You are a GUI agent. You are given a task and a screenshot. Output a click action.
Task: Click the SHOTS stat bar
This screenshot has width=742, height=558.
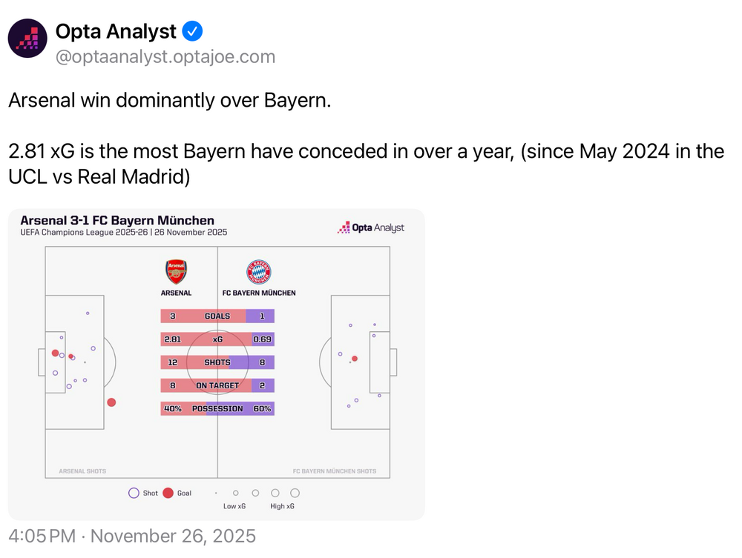tap(217, 362)
